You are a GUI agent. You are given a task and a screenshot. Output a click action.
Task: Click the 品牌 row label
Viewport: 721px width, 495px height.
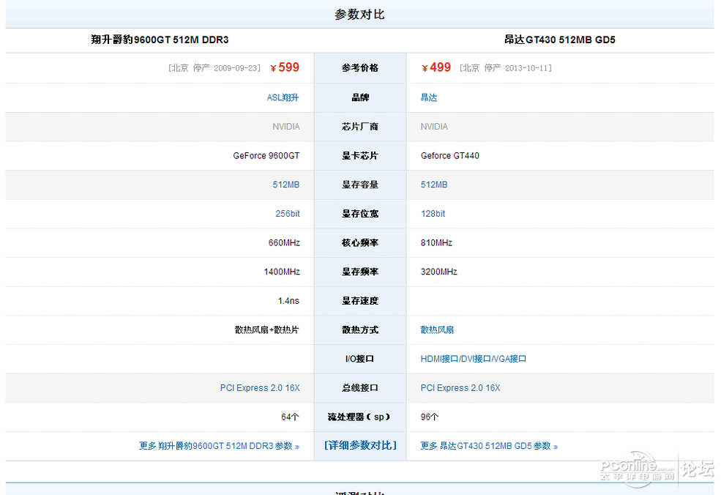tap(360, 97)
